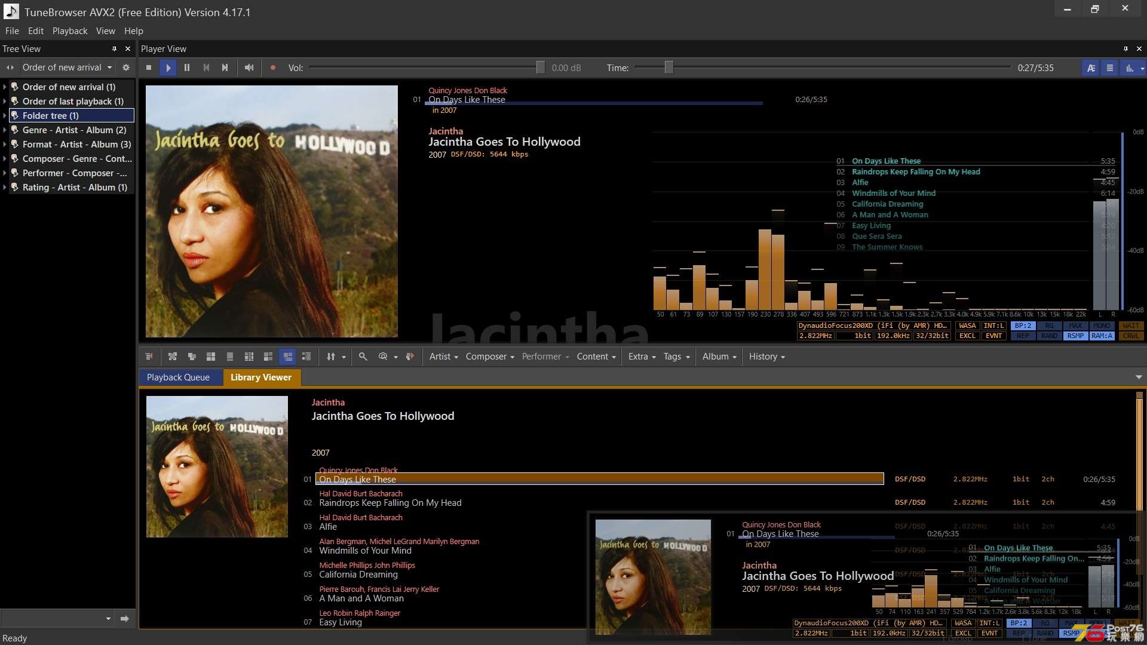
Task: Click the red jump-to-playing icon in library toolbar
Action: 149,357
